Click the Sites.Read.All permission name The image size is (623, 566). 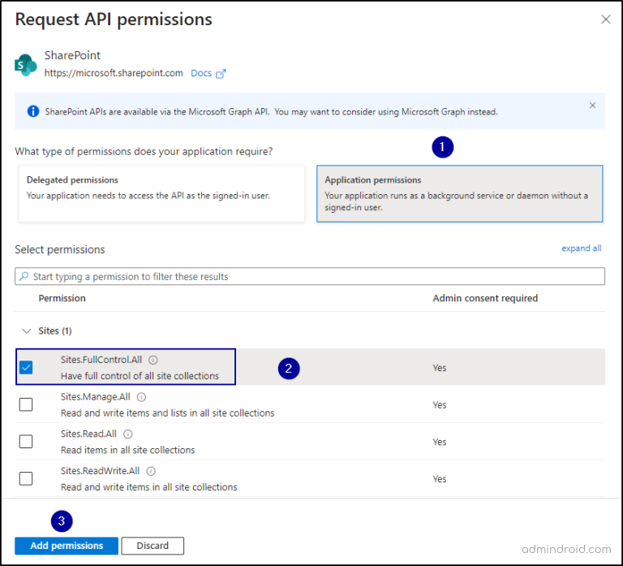click(x=88, y=434)
